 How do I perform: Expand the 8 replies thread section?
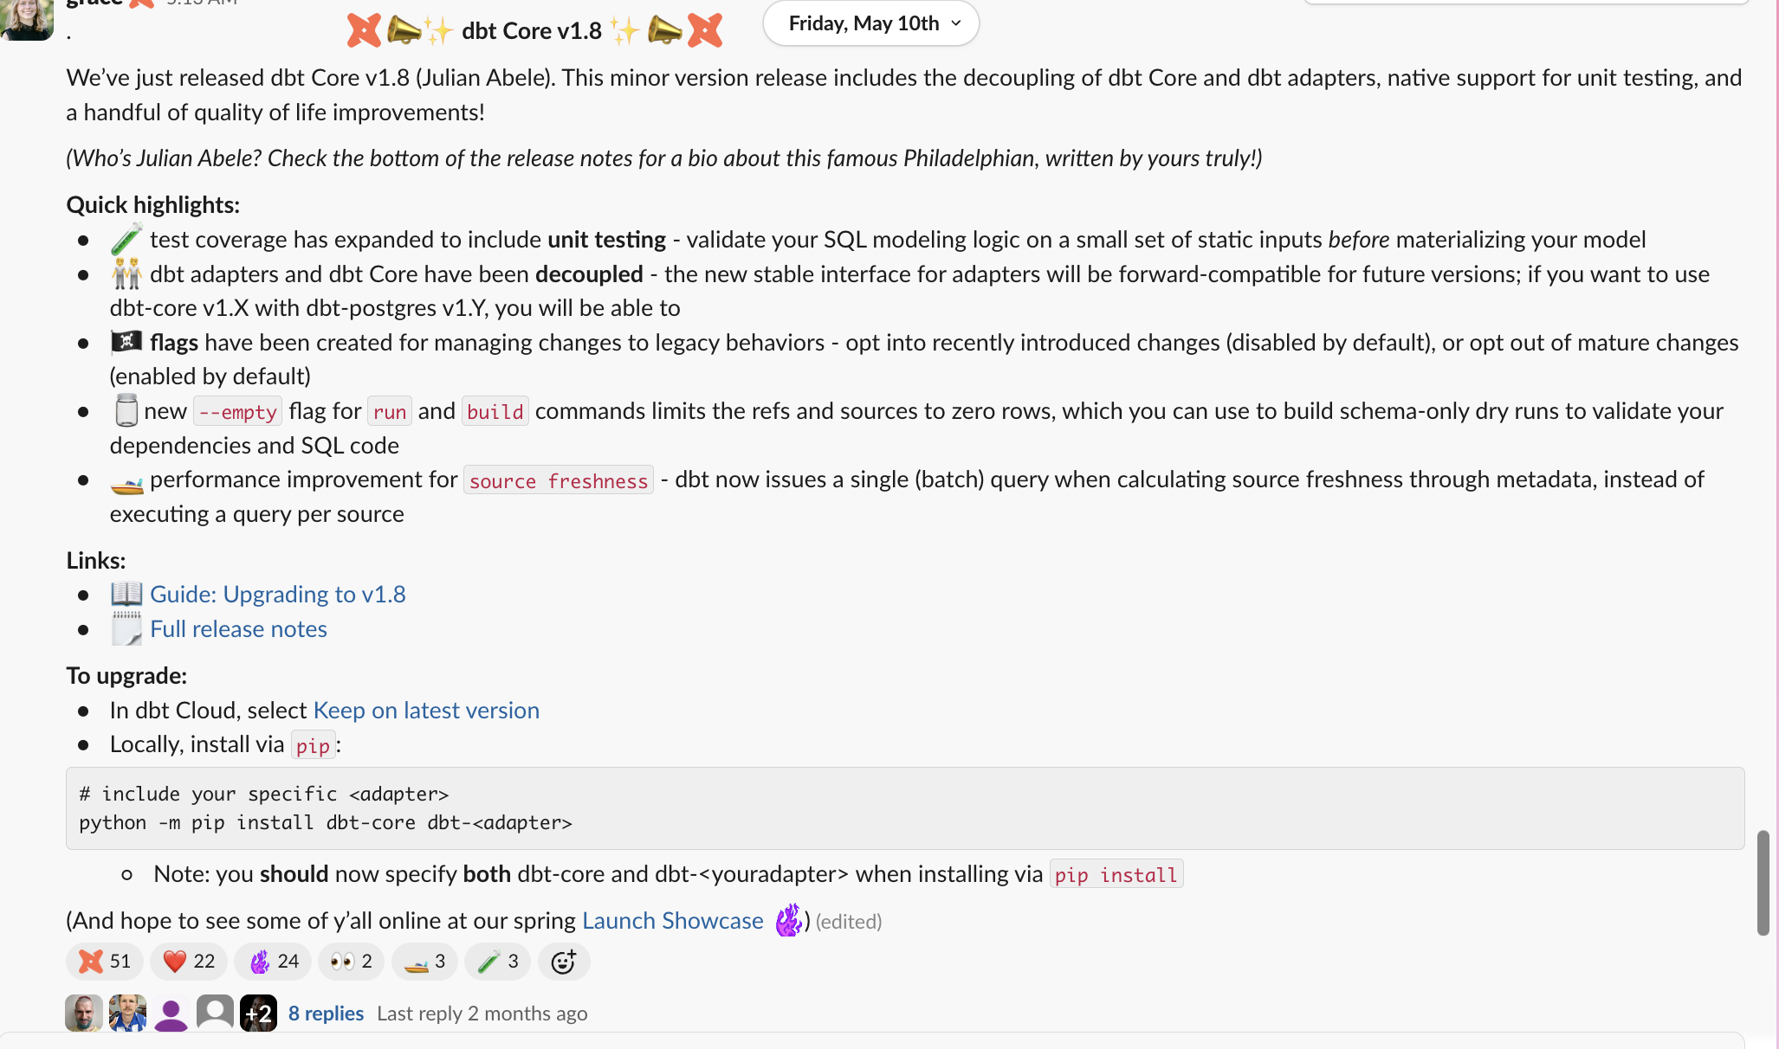coord(325,1013)
